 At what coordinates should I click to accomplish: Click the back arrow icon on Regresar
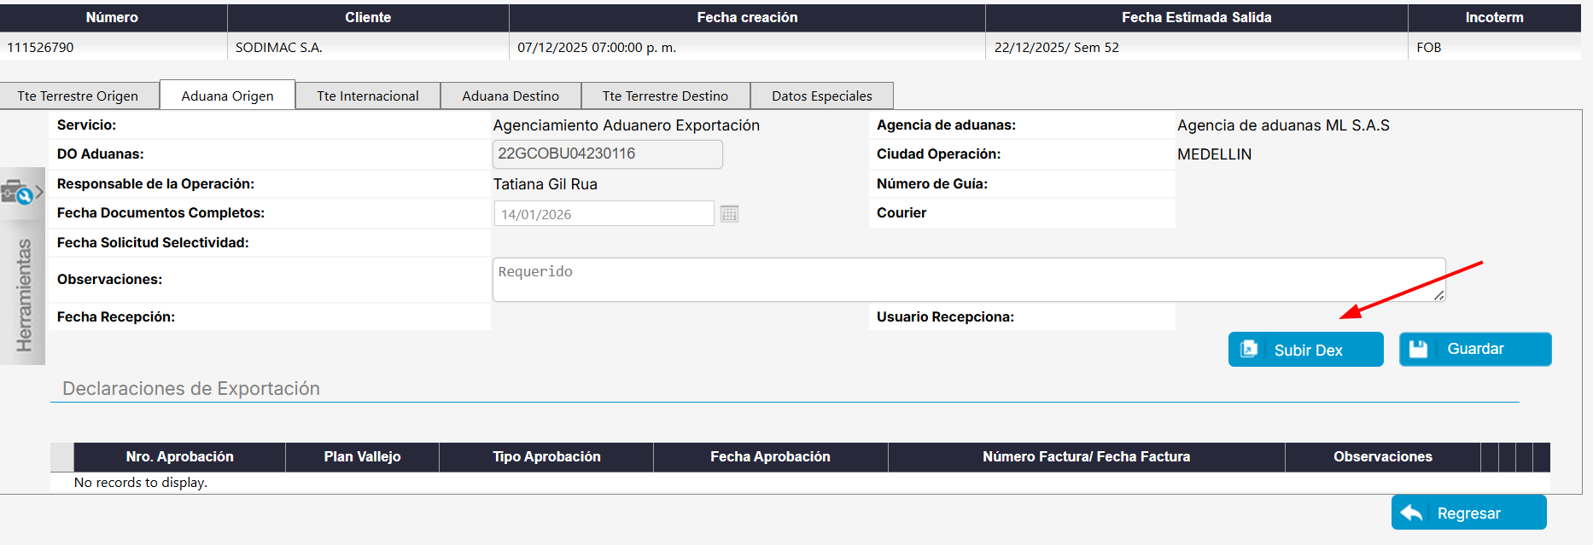pyautogui.click(x=1411, y=513)
